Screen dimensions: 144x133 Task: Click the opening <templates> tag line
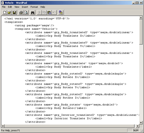[14, 22]
